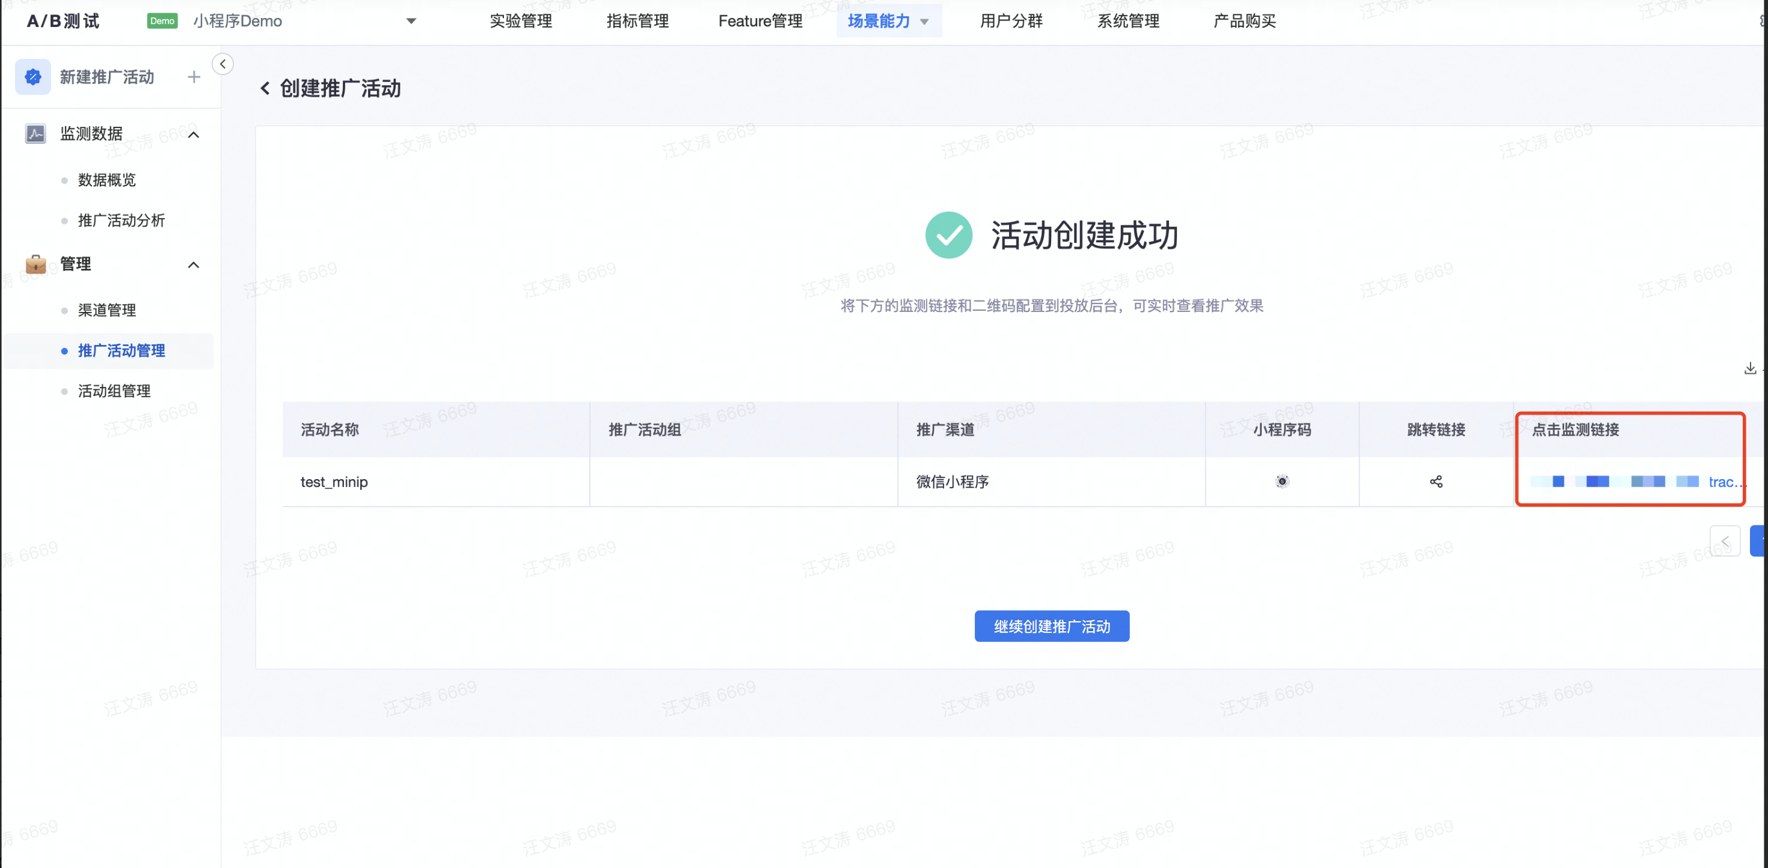The height and width of the screenshot is (868, 1768).
Task: Click the 管理 section label
Action: coord(76,264)
